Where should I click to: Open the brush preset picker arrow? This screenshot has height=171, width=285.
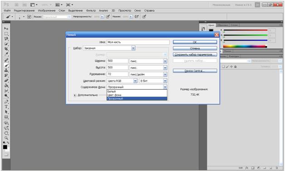tap(24, 16)
